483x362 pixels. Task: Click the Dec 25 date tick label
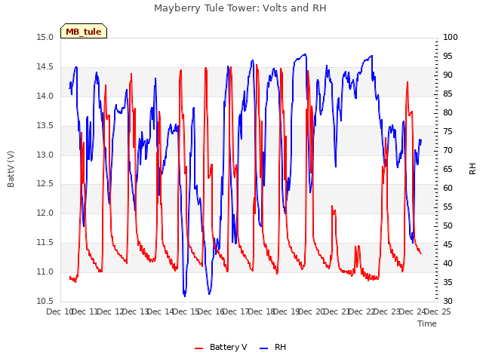[438, 311]
